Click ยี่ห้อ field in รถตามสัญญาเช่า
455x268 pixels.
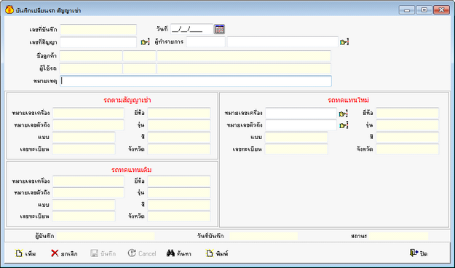tap(179, 113)
